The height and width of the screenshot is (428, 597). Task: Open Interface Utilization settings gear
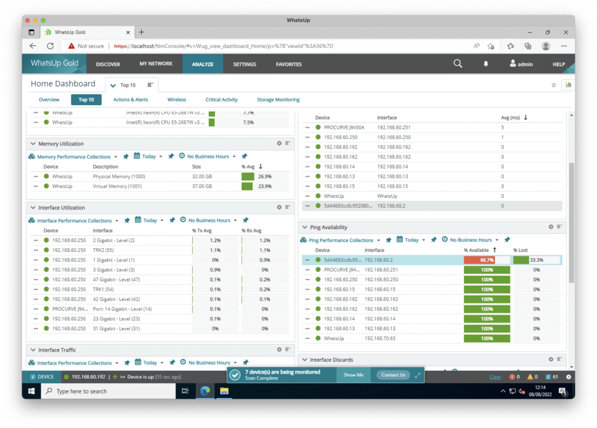pyautogui.click(x=279, y=207)
